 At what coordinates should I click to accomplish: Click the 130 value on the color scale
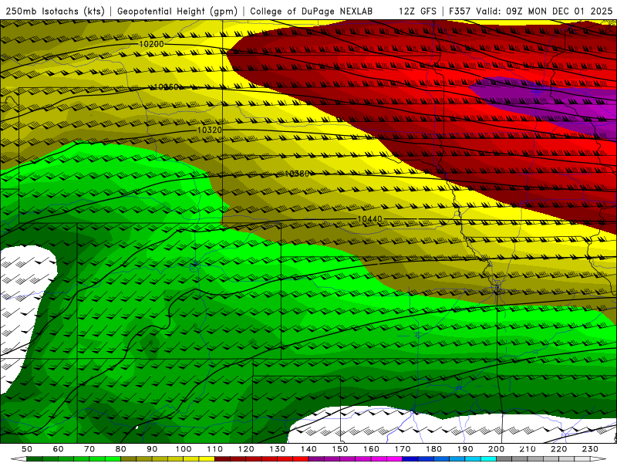tap(278, 449)
